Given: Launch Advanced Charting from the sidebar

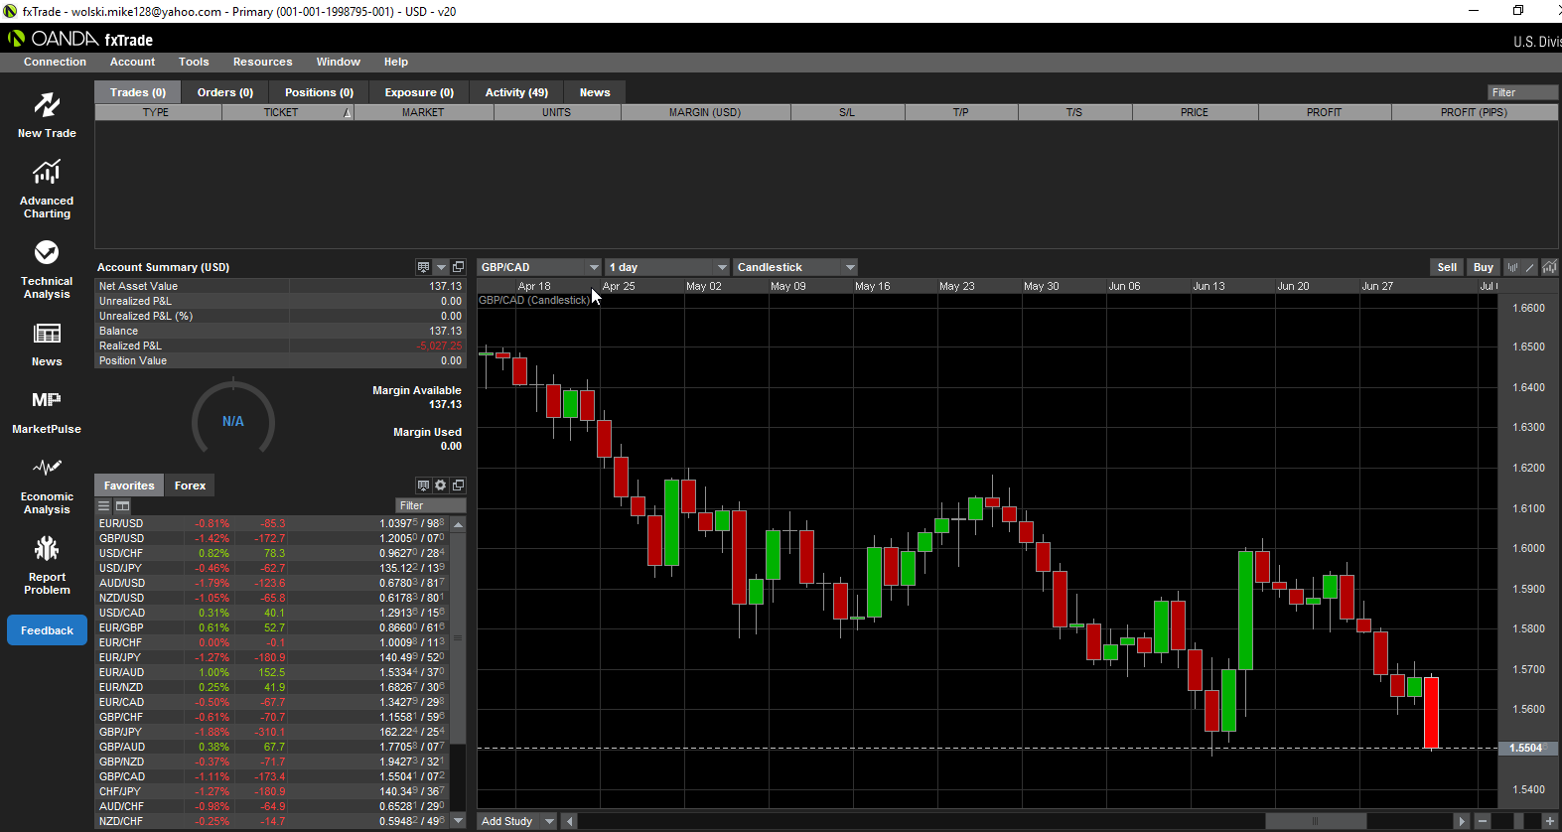Looking at the screenshot, I should pyautogui.click(x=47, y=190).
